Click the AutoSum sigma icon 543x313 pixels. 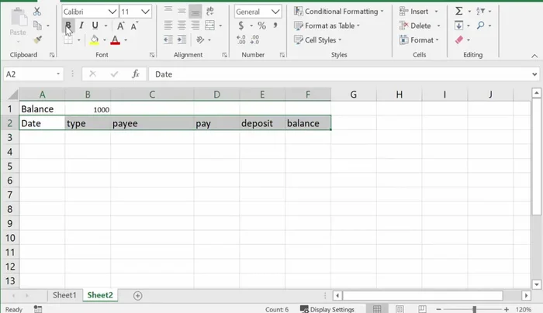[x=459, y=11]
